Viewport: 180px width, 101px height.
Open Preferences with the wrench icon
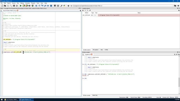click(61, 6)
